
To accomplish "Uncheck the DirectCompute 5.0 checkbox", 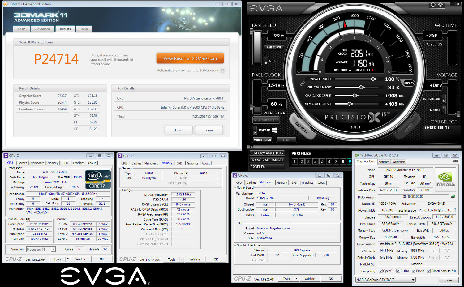I will pyautogui.click(x=429, y=271).
